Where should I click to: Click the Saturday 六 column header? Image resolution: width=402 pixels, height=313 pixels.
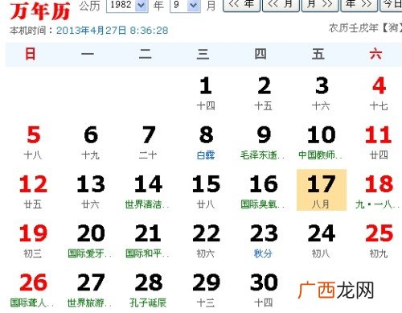[x=375, y=54]
